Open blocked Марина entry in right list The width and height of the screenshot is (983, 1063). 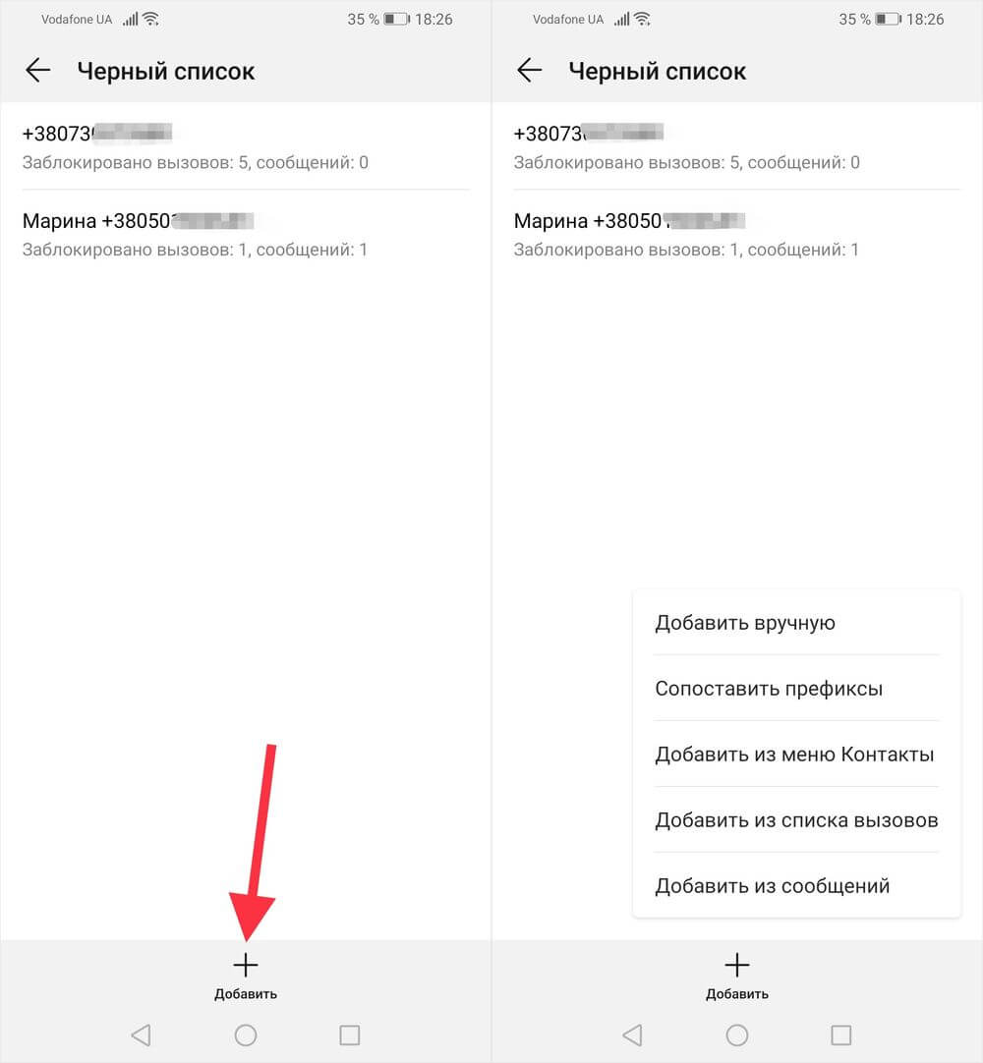(736, 234)
